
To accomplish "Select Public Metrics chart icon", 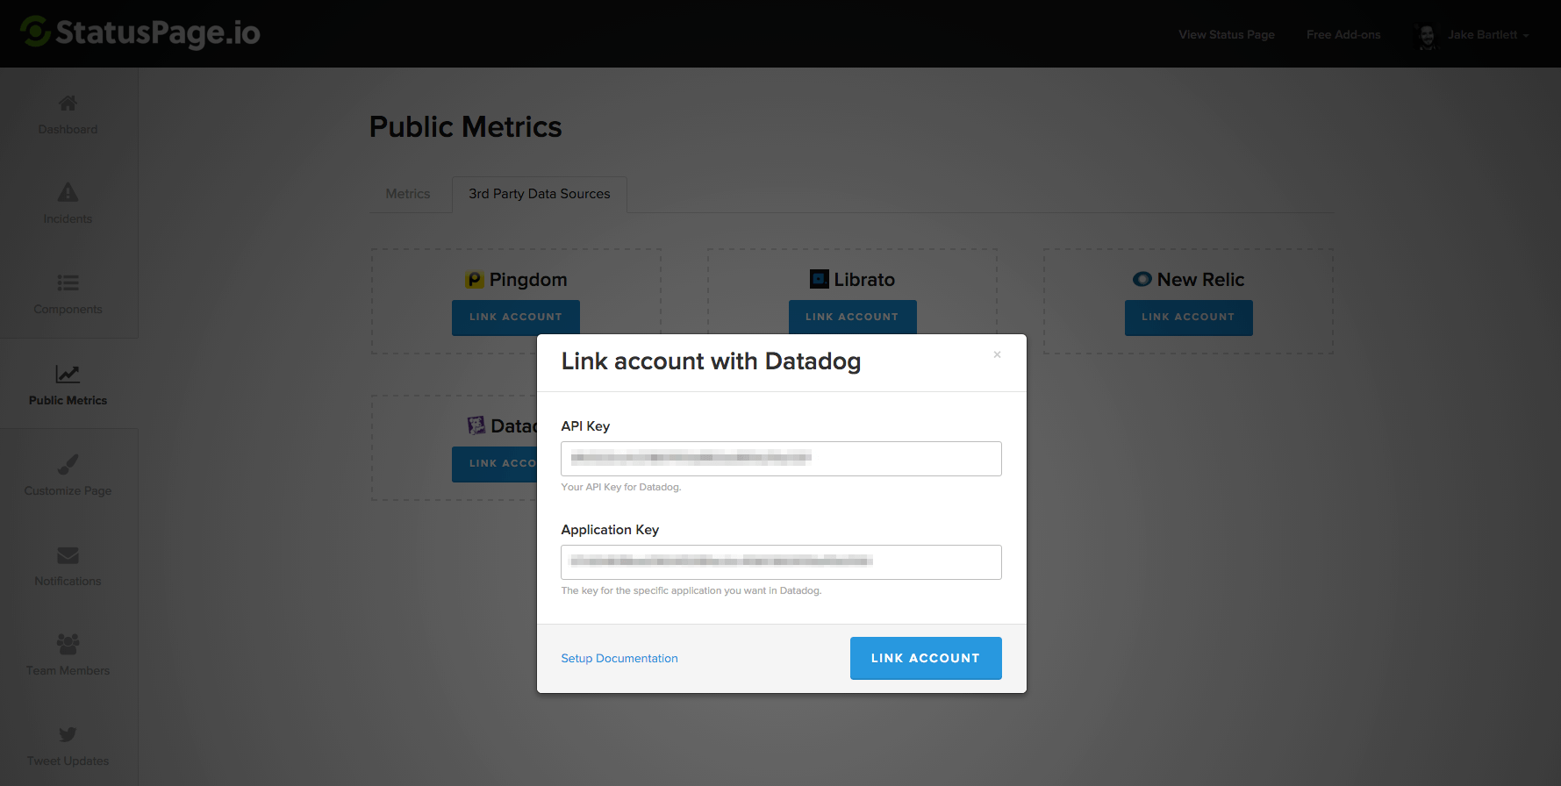I will click(x=68, y=374).
